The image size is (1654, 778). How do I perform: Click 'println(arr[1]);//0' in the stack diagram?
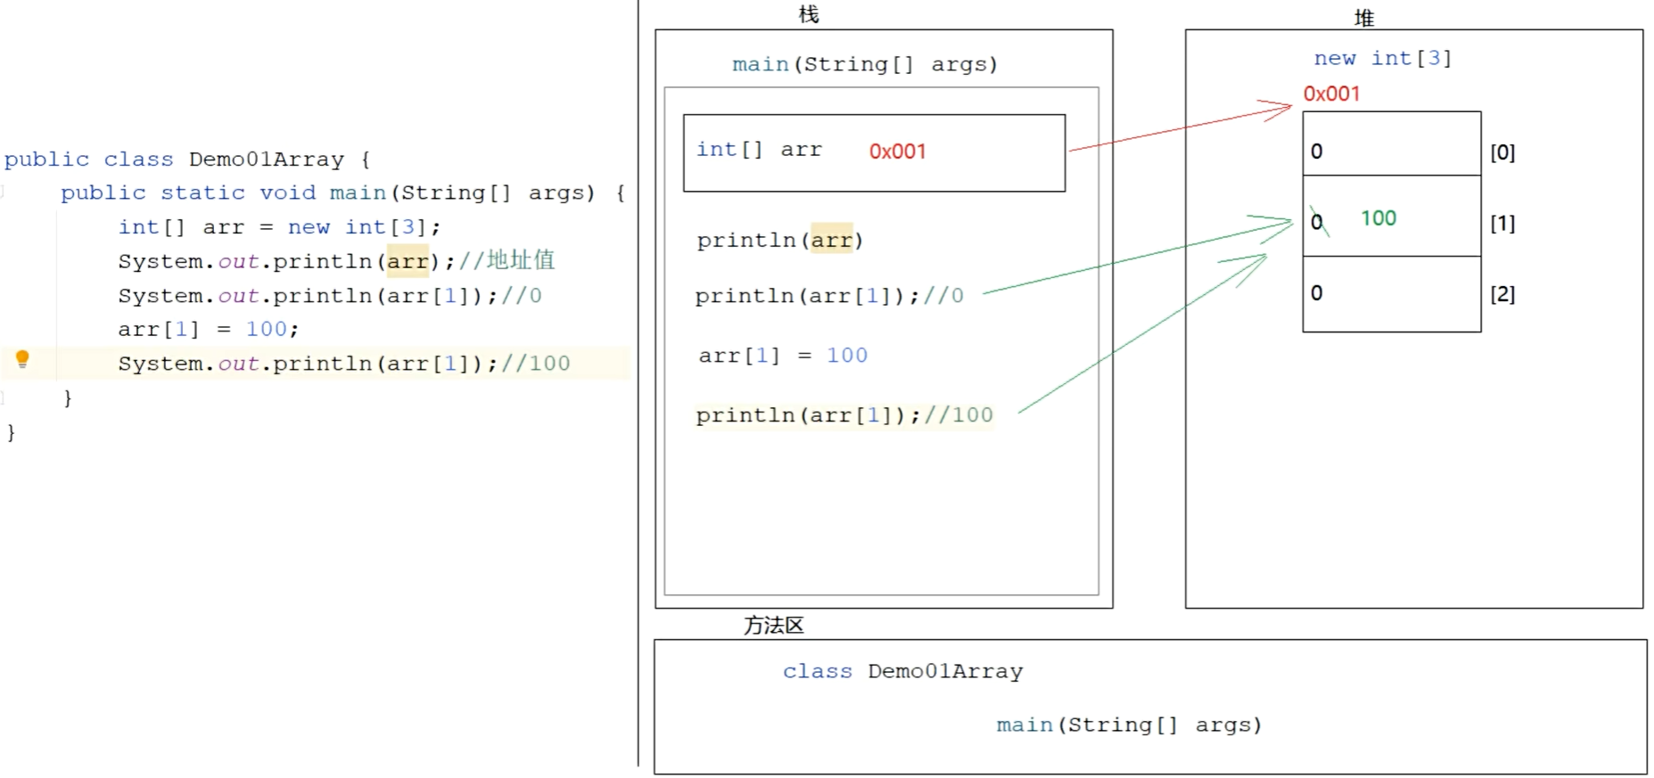tap(829, 296)
